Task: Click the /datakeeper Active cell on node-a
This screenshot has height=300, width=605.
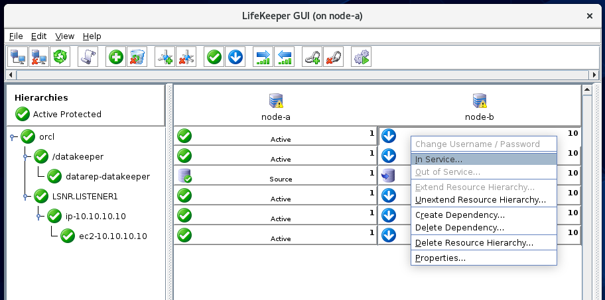Action: tap(275, 156)
